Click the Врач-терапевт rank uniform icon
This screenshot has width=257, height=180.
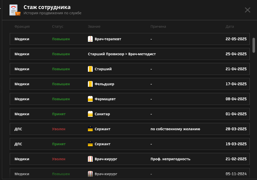point(90,39)
